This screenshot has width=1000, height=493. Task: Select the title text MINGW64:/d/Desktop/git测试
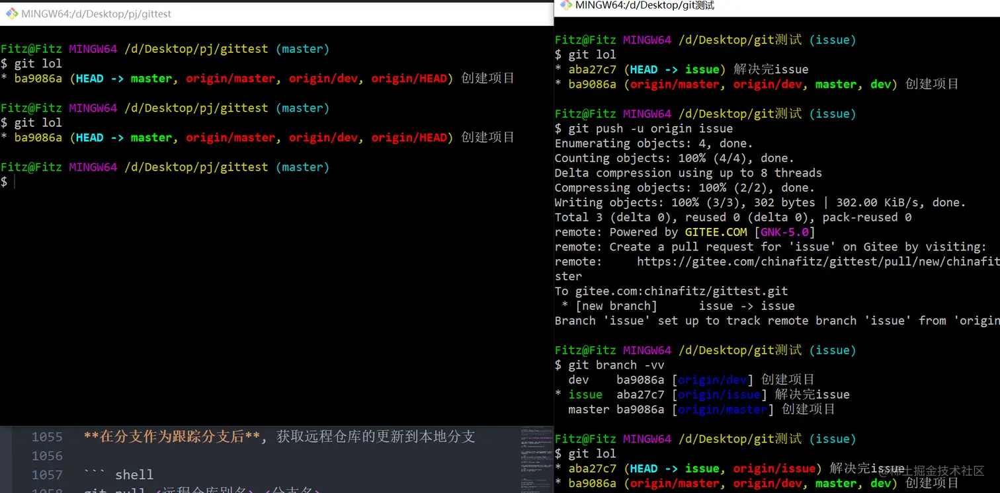(645, 5)
